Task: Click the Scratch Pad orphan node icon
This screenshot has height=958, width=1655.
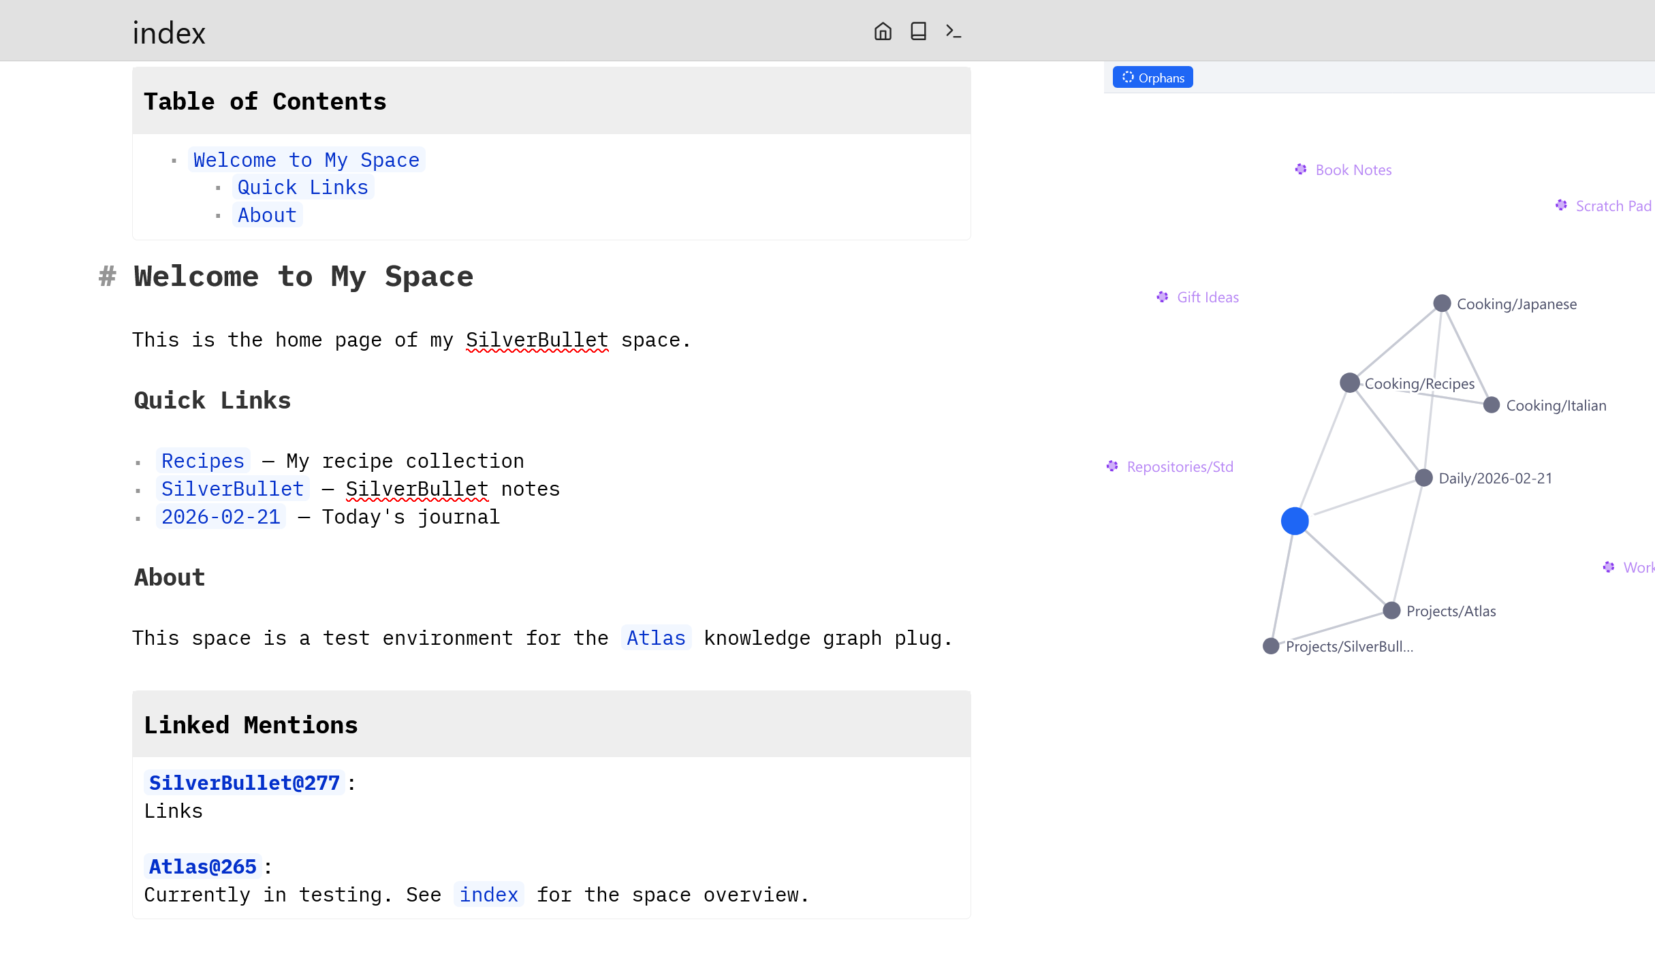Action: click(x=1561, y=206)
